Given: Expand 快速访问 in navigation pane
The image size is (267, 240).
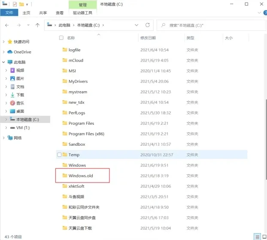Looking at the screenshot, I should (x=3, y=42).
